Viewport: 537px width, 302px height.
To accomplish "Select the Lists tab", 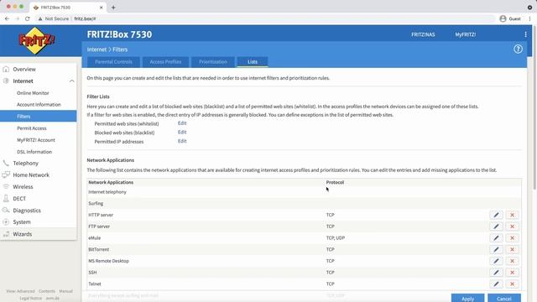I will pyautogui.click(x=253, y=62).
